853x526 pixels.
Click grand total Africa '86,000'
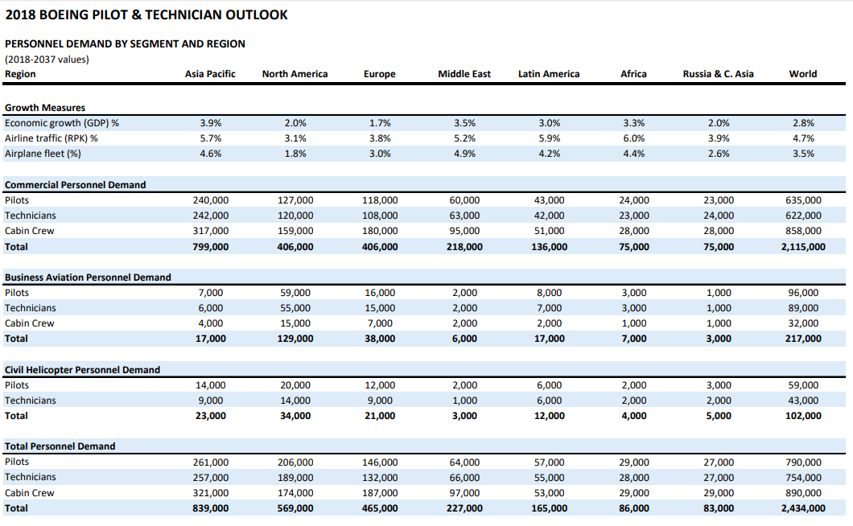(634, 508)
